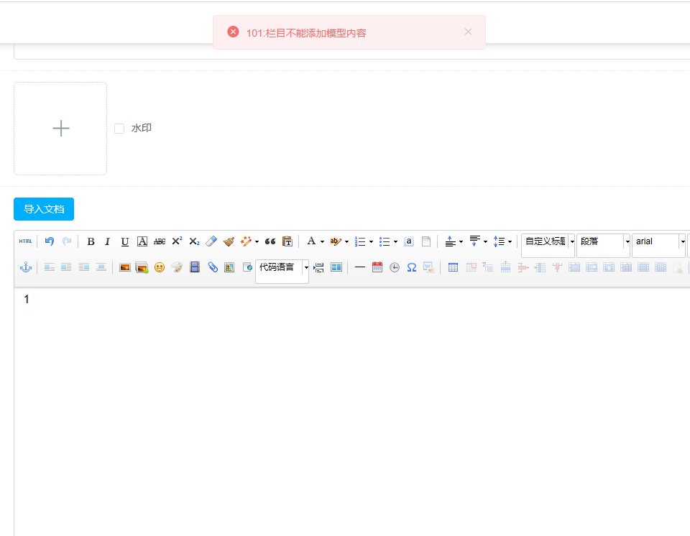
Task: Insert a page break
Action: click(318, 267)
